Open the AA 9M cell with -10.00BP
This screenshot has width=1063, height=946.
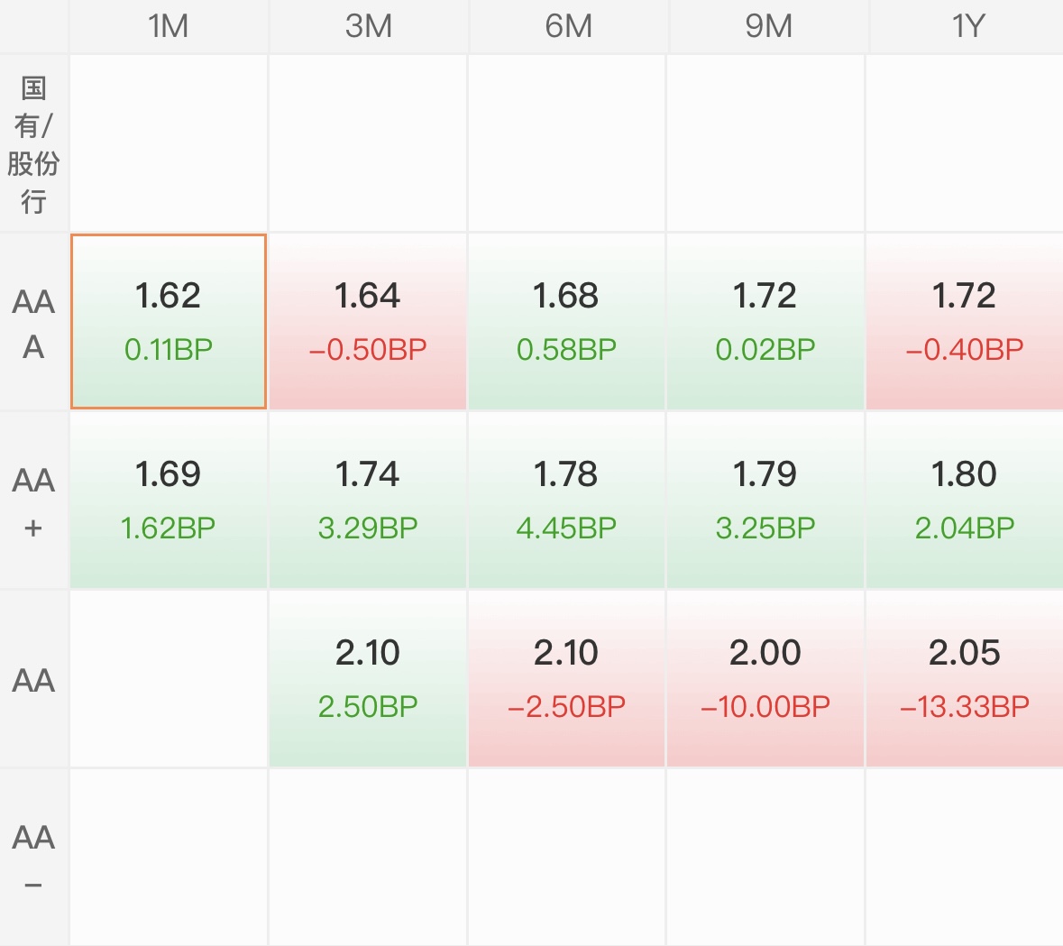765,678
